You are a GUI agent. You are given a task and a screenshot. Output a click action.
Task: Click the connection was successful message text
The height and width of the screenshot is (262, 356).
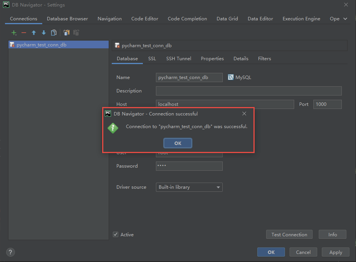point(187,127)
